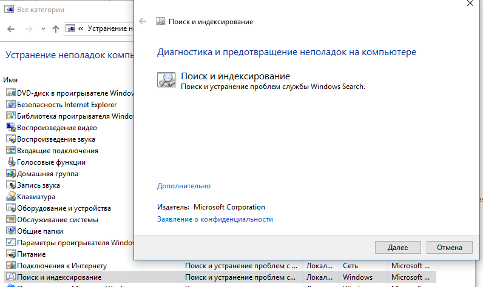Click the Клавиатура icon
Viewport: 483px width, 287px height.
pyautogui.click(x=11, y=197)
